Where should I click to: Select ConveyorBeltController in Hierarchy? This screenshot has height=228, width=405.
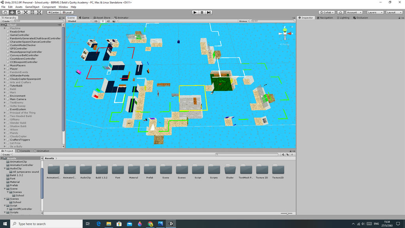click(24, 55)
